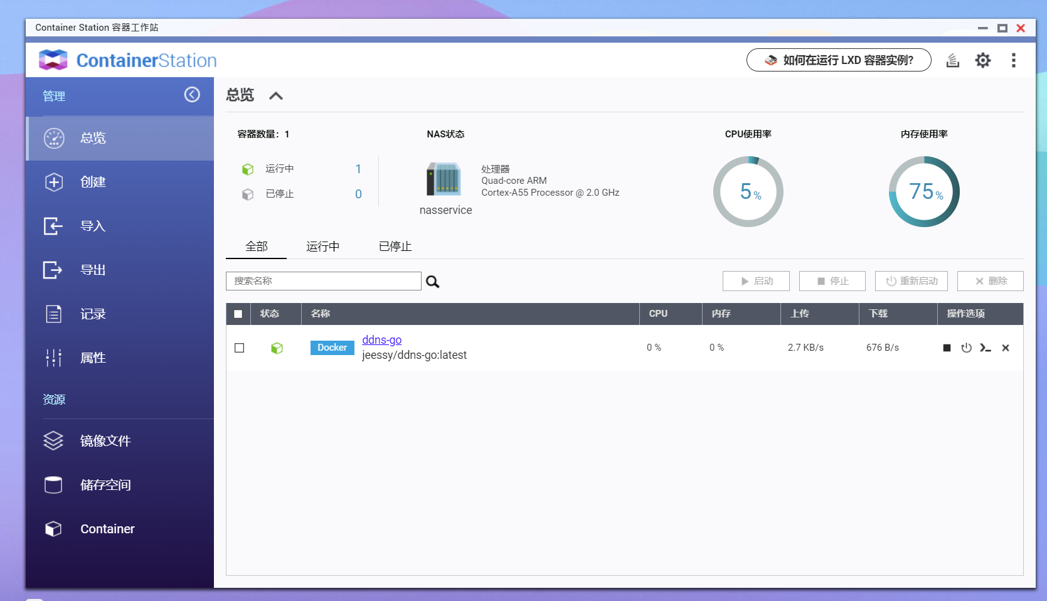Click the 记录 document icon

click(x=54, y=314)
